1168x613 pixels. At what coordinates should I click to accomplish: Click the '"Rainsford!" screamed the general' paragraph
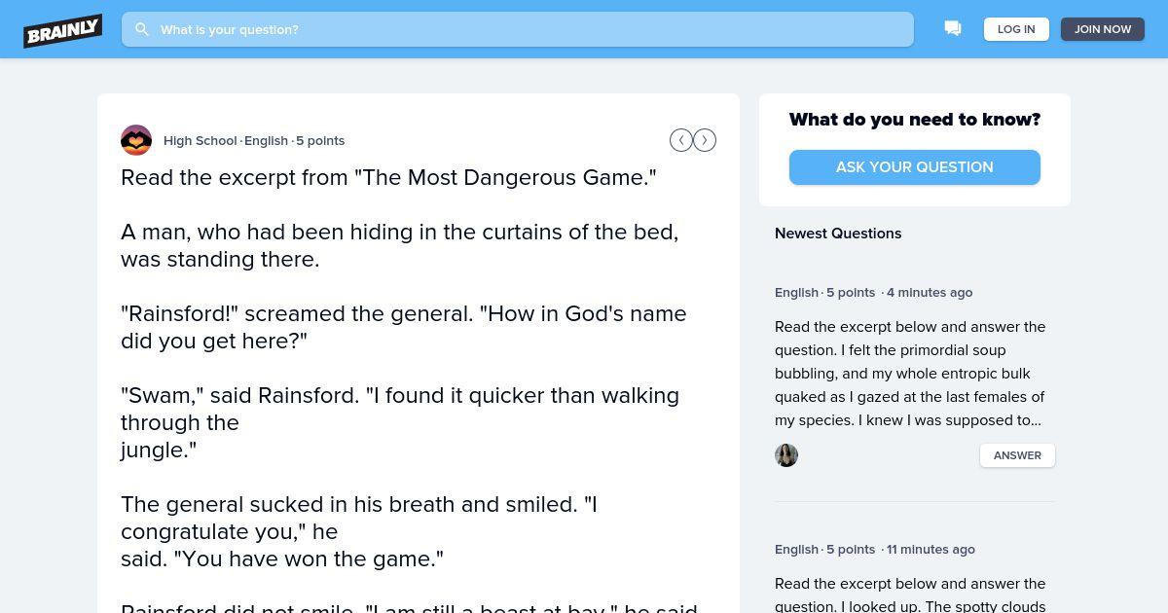tap(404, 327)
